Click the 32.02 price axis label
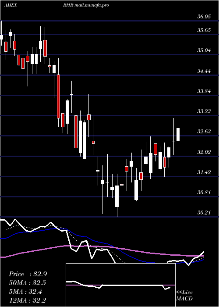The height and width of the screenshot is (307, 219). pyautogui.click(x=204, y=152)
